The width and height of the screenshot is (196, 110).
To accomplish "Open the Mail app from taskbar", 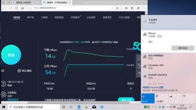I will (x=94, y=107).
